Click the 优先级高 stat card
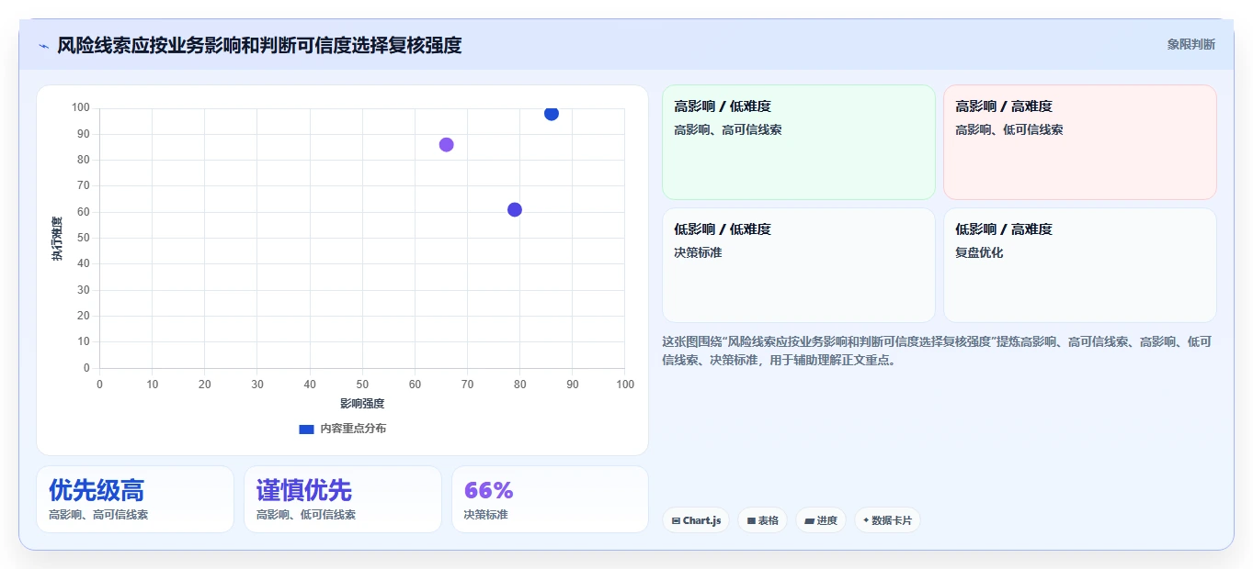This screenshot has width=1253, height=569. tap(135, 499)
